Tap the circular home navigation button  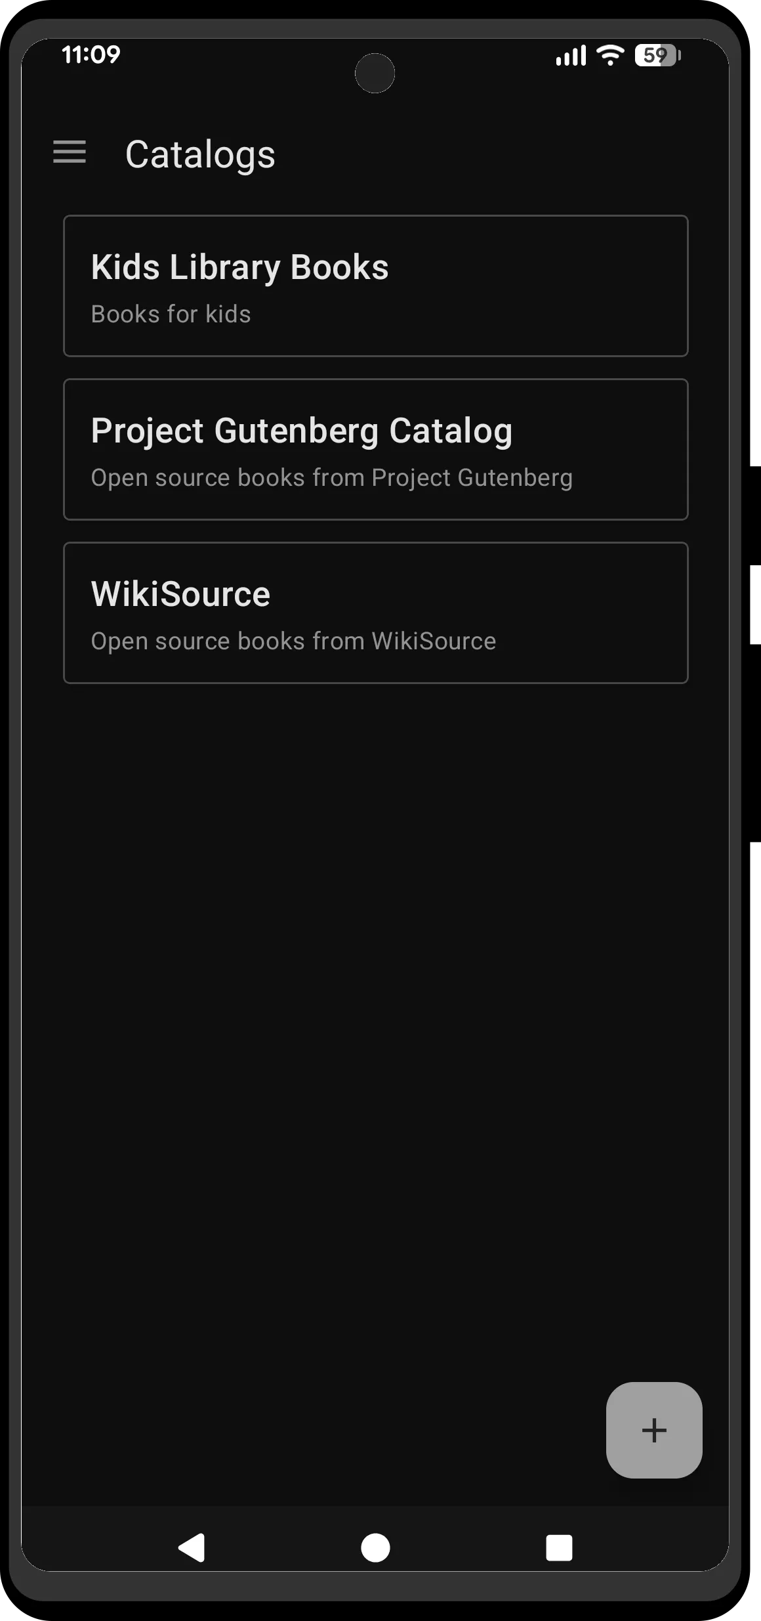pyautogui.click(x=375, y=1547)
